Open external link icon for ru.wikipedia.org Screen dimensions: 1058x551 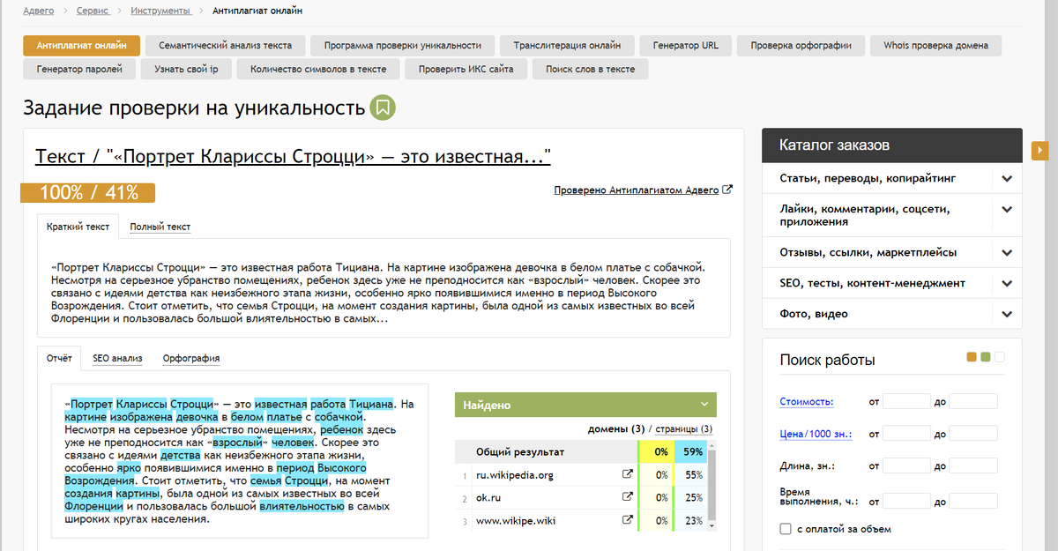tap(628, 475)
